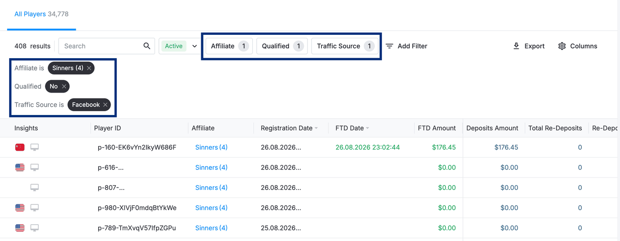Click truncated player ID p-807-...
The height and width of the screenshot is (241, 620).
(x=111, y=188)
